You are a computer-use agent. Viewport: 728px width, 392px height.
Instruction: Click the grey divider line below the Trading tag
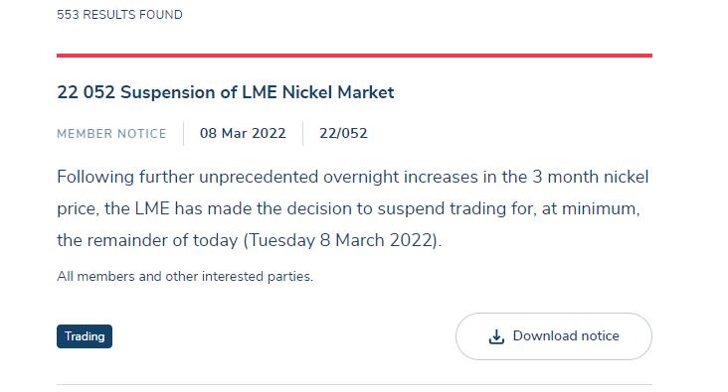(x=354, y=384)
